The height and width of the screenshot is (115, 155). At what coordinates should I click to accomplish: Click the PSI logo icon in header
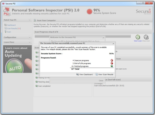(x=7, y=12)
